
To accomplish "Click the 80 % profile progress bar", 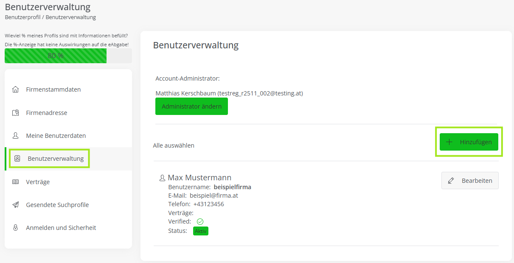I will (x=68, y=56).
